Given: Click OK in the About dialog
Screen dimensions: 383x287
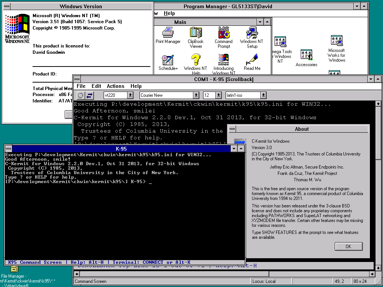Looking at the screenshot, I should (349, 247).
